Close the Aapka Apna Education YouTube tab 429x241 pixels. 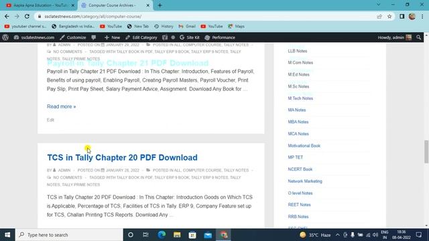pos(73,5)
